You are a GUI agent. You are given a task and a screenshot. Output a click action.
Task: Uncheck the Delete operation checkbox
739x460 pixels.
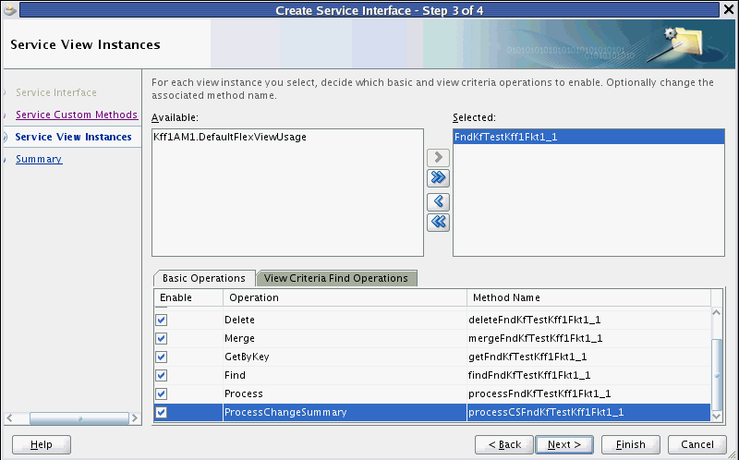[161, 320]
